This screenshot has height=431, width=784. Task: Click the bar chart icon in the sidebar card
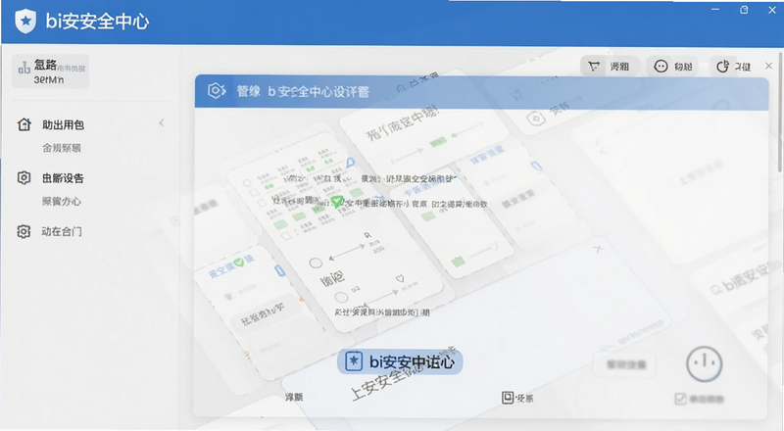click(24, 68)
